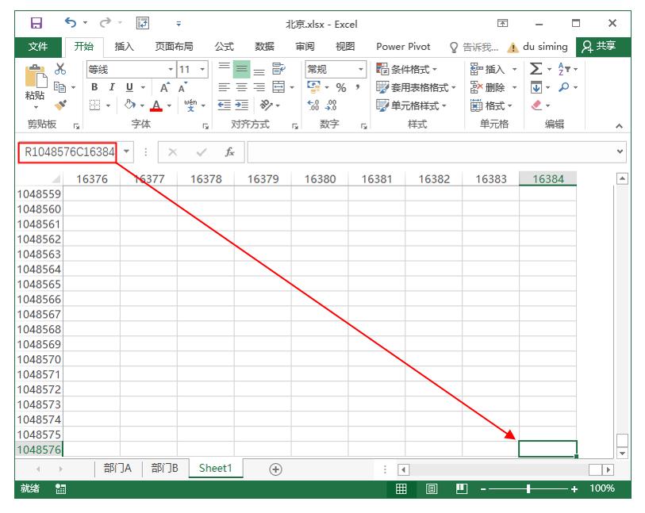Switch to the 页面布局 tab

coord(174,47)
